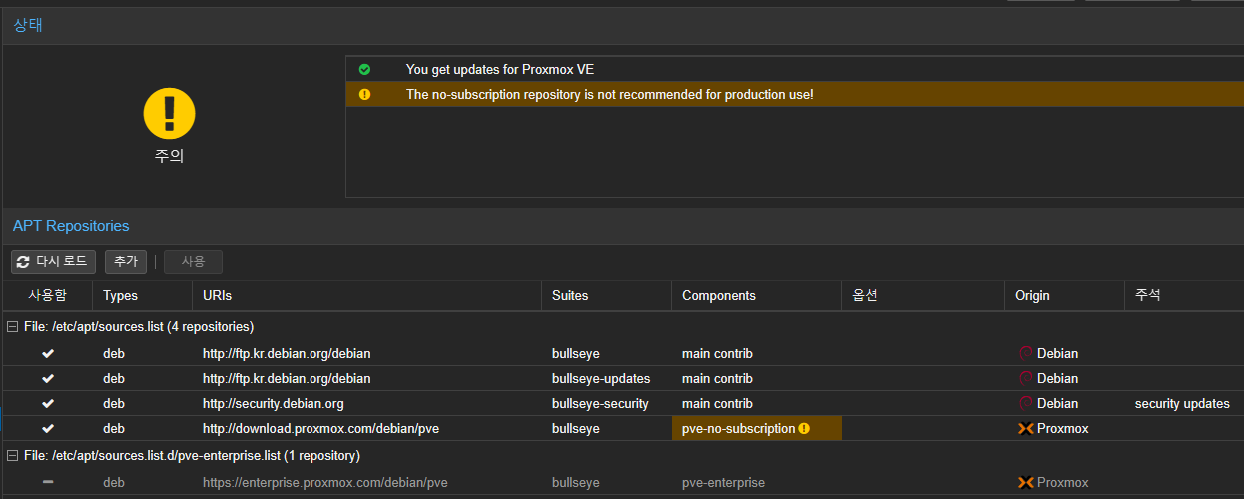Click the Debian logo in the bullseye-security row
Screen dimensions: 1244x499
click(1025, 403)
